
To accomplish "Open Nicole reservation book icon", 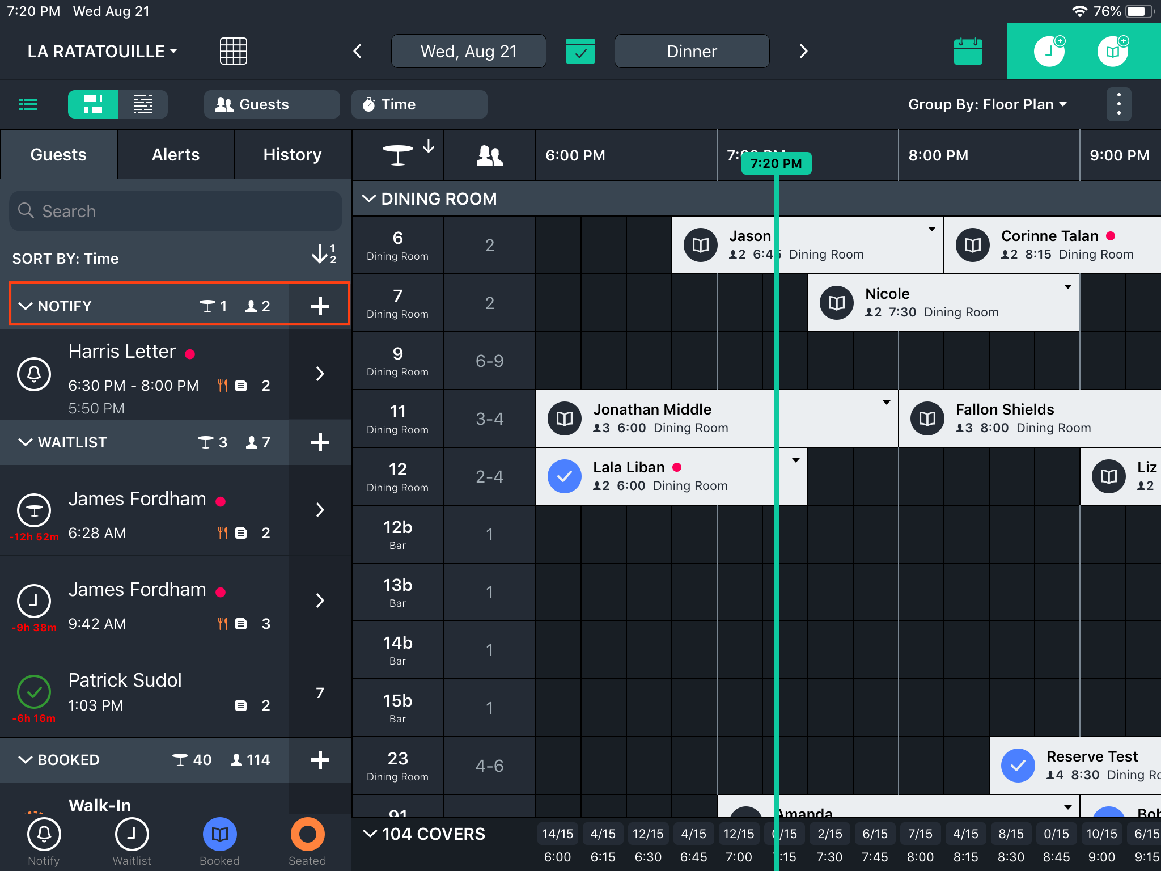I will tap(837, 303).
